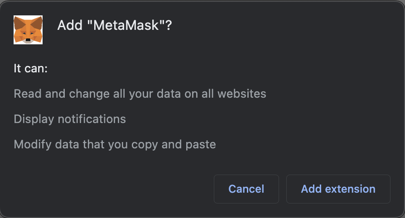Click the orange fox logo in dialog header
This screenshot has height=218, width=405.
tap(28, 30)
